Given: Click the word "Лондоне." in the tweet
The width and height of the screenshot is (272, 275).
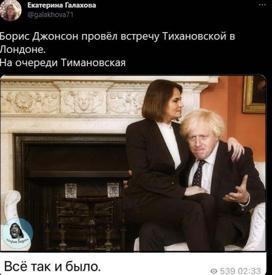Looking at the screenshot, I should coord(23,50).
